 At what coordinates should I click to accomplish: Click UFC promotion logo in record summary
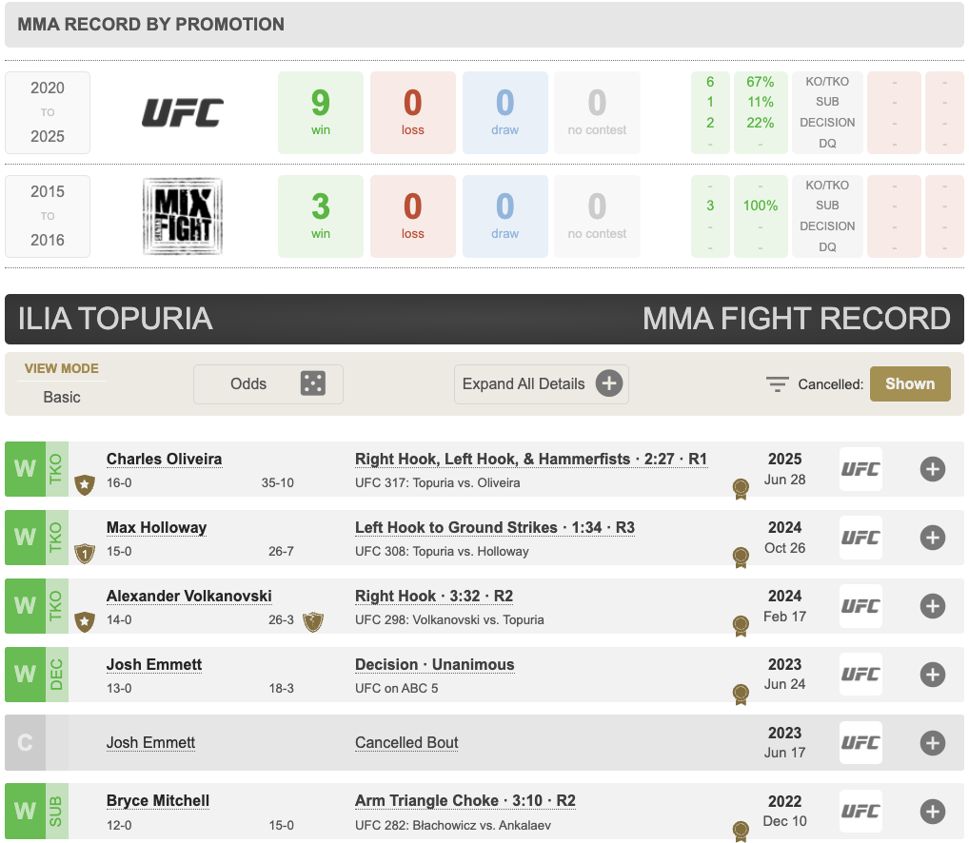pyautogui.click(x=183, y=112)
